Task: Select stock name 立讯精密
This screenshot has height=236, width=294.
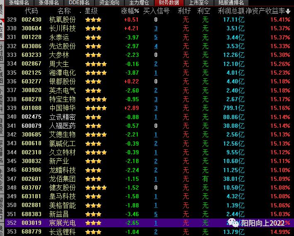Action: (x=62, y=117)
